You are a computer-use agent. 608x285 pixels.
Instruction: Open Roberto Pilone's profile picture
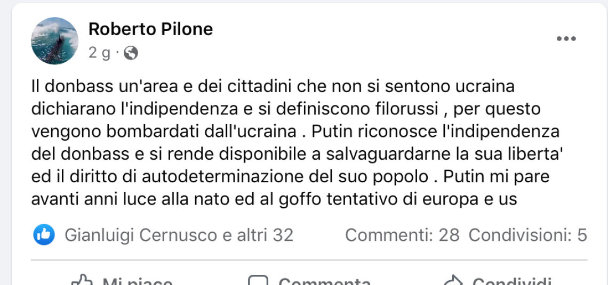pyautogui.click(x=55, y=40)
